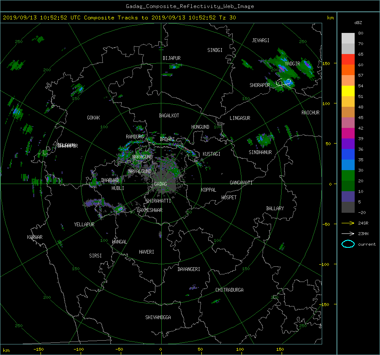The height and width of the screenshot is (355, 380).
Task: Click the white storm track ellipse near Shorapur
Action: pyautogui.click(x=283, y=82)
